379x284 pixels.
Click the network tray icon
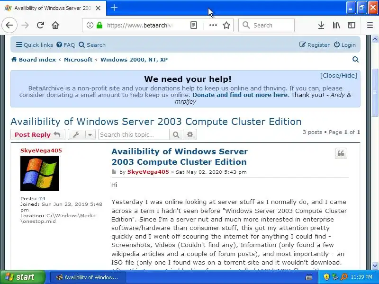click(x=335, y=277)
